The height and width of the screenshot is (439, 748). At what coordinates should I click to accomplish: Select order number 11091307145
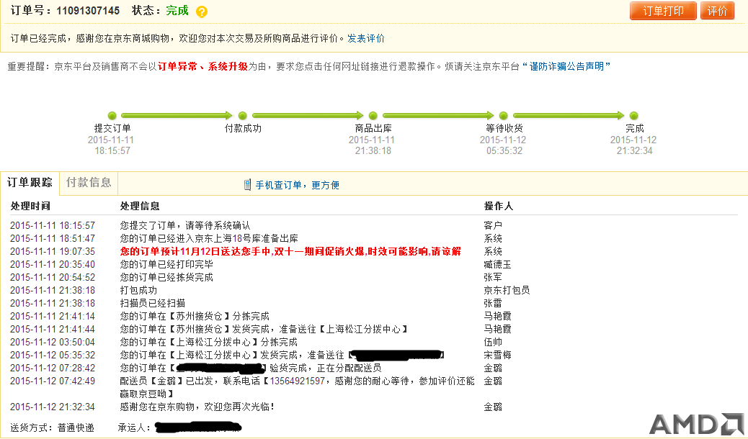88,11
